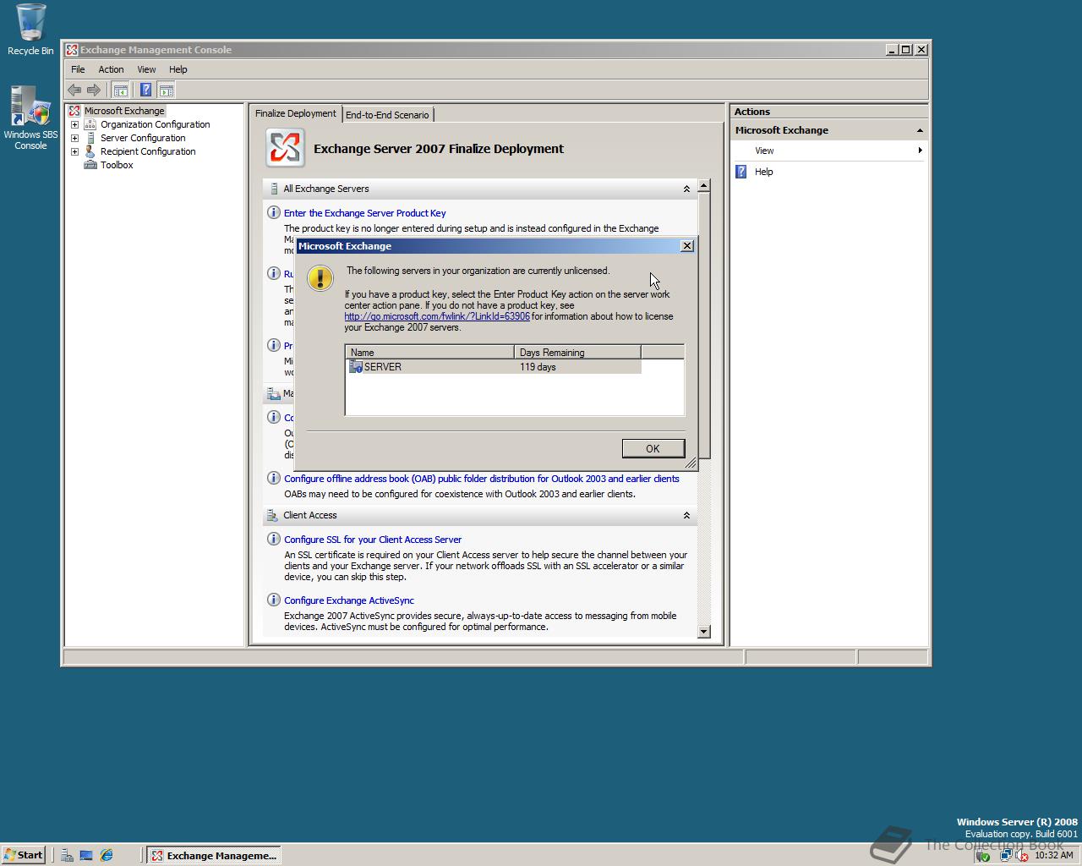Click the Back arrow in the toolbar
The width and height of the screenshot is (1082, 866).
pos(74,90)
